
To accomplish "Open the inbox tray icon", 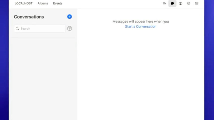I will [164, 3].
